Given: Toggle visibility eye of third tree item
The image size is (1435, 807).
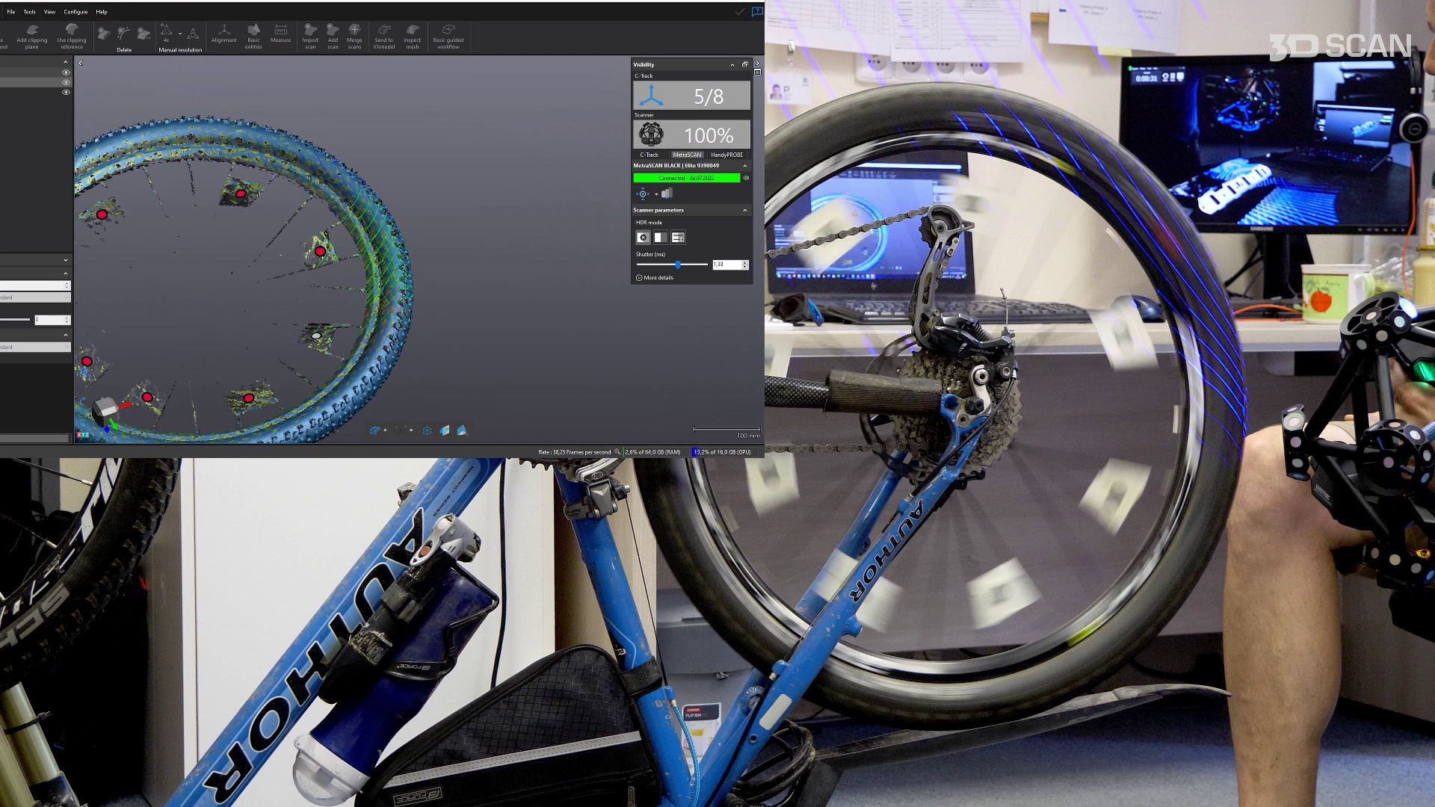Looking at the screenshot, I should 66,92.
